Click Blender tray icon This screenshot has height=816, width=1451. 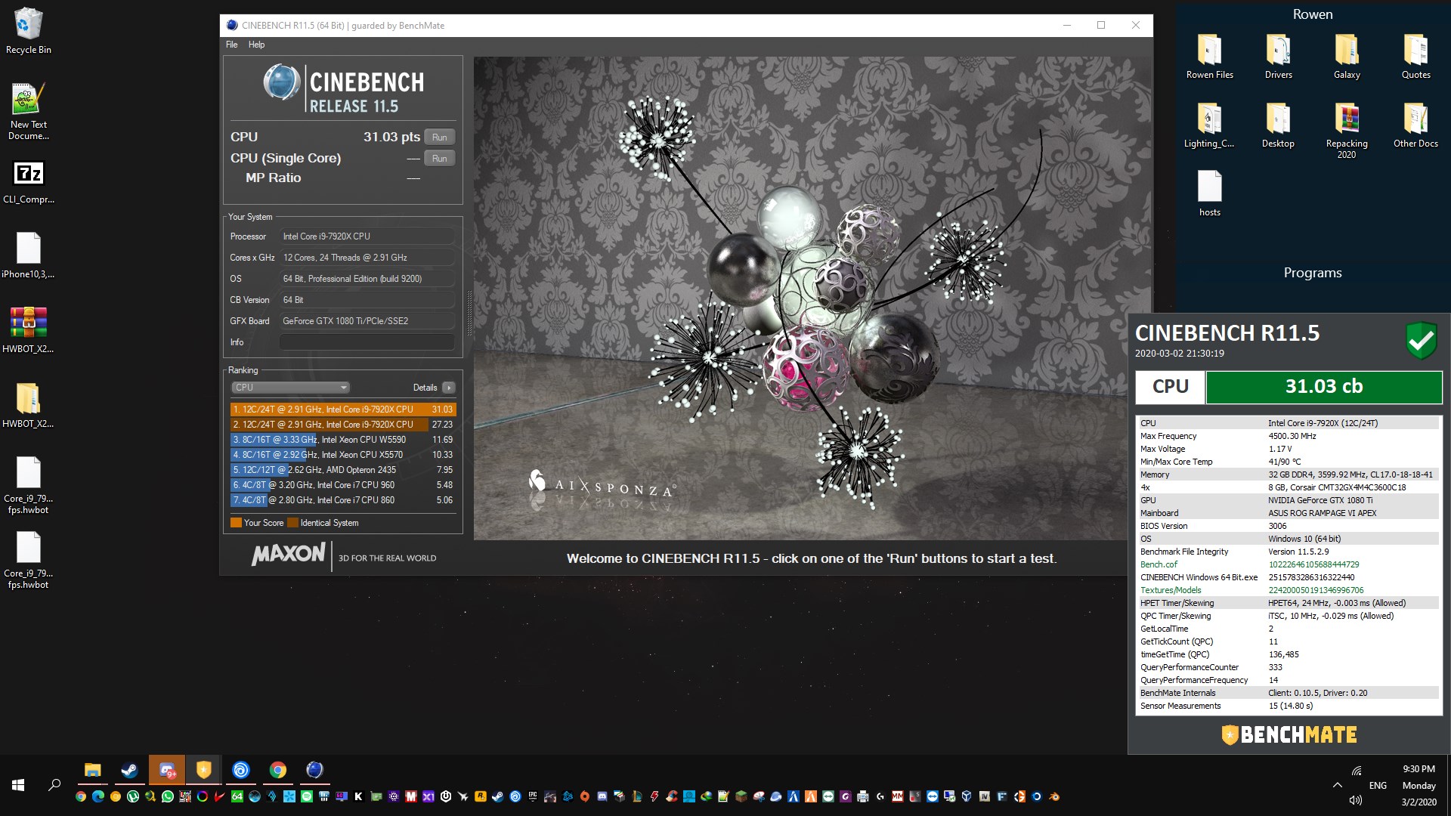point(1053,796)
